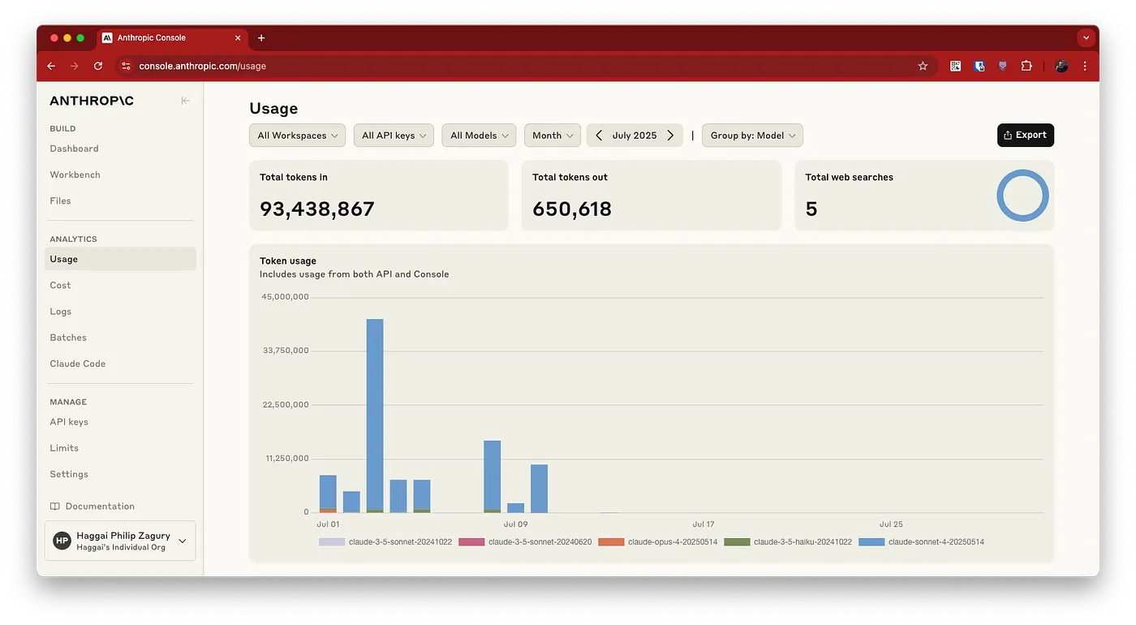Click the Jul 09 axis label
The image size is (1136, 625).
(x=516, y=524)
